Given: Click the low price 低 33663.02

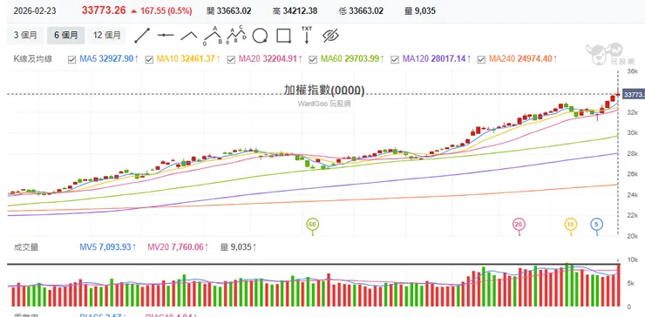Looking at the screenshot, I should pos(361,11).
